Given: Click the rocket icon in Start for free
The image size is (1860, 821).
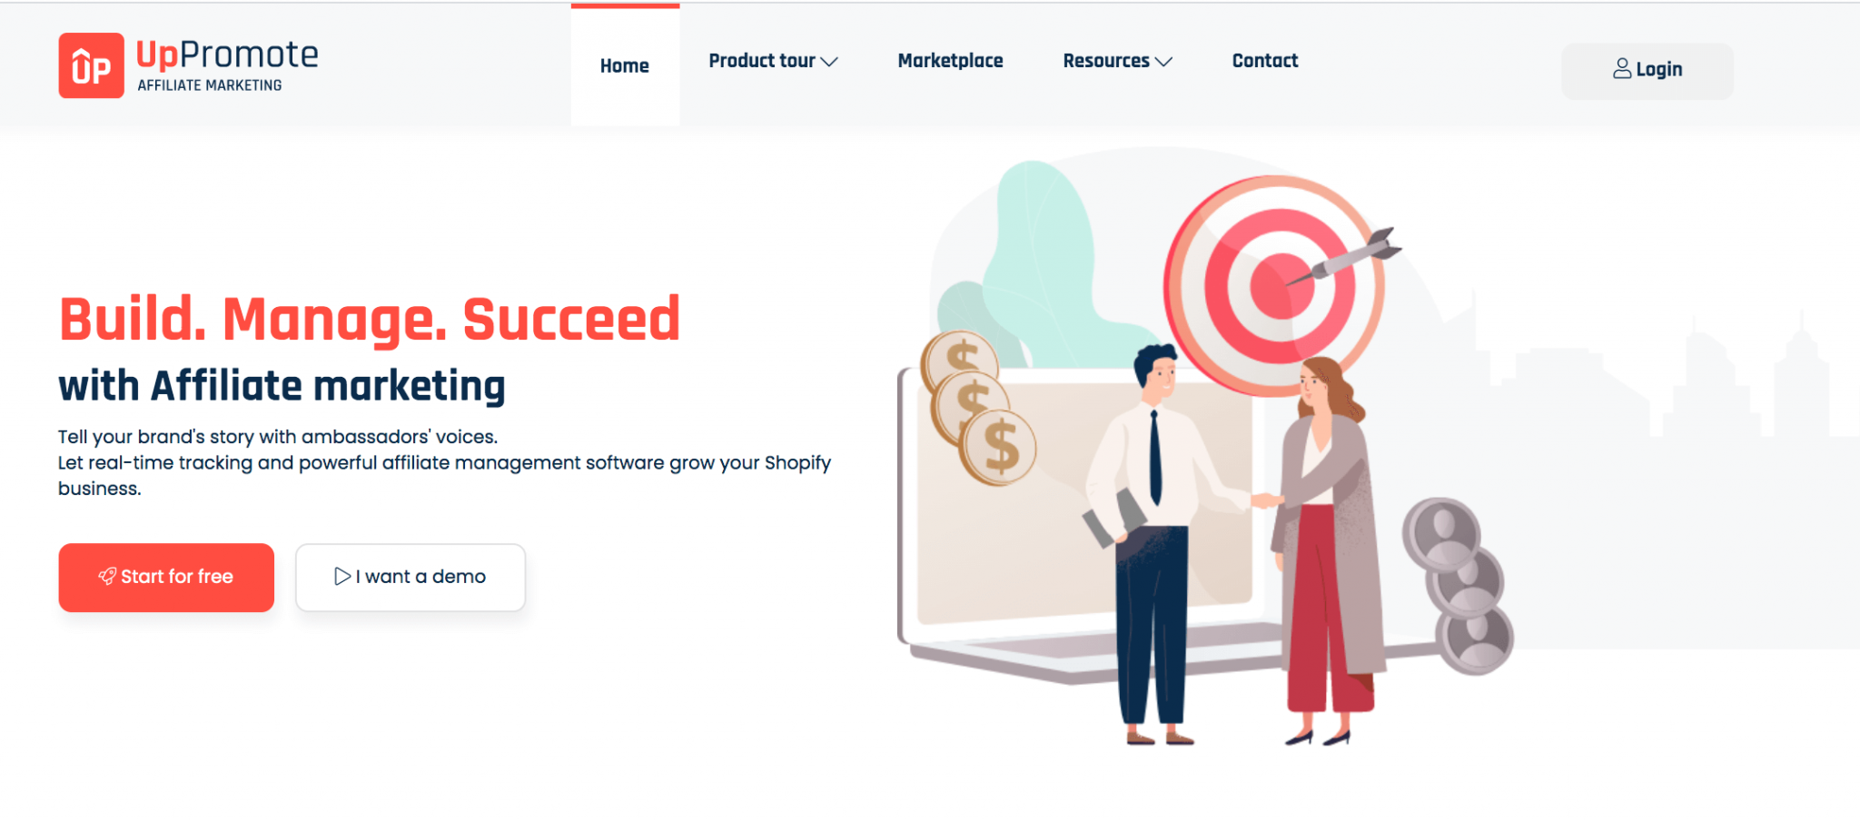Looking at the screenshot, I should (x=107, y=577).
